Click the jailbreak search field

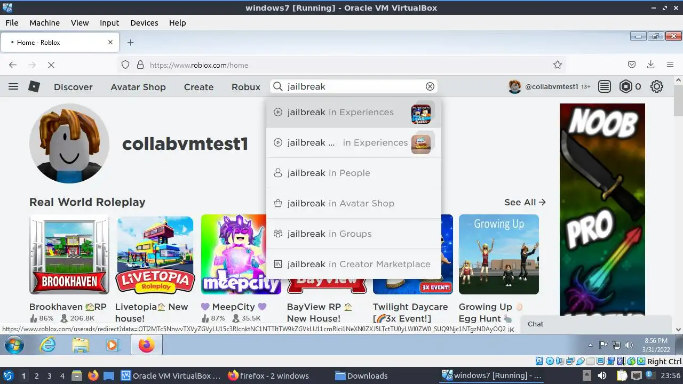pyautogui.click(x=354, y=86)
